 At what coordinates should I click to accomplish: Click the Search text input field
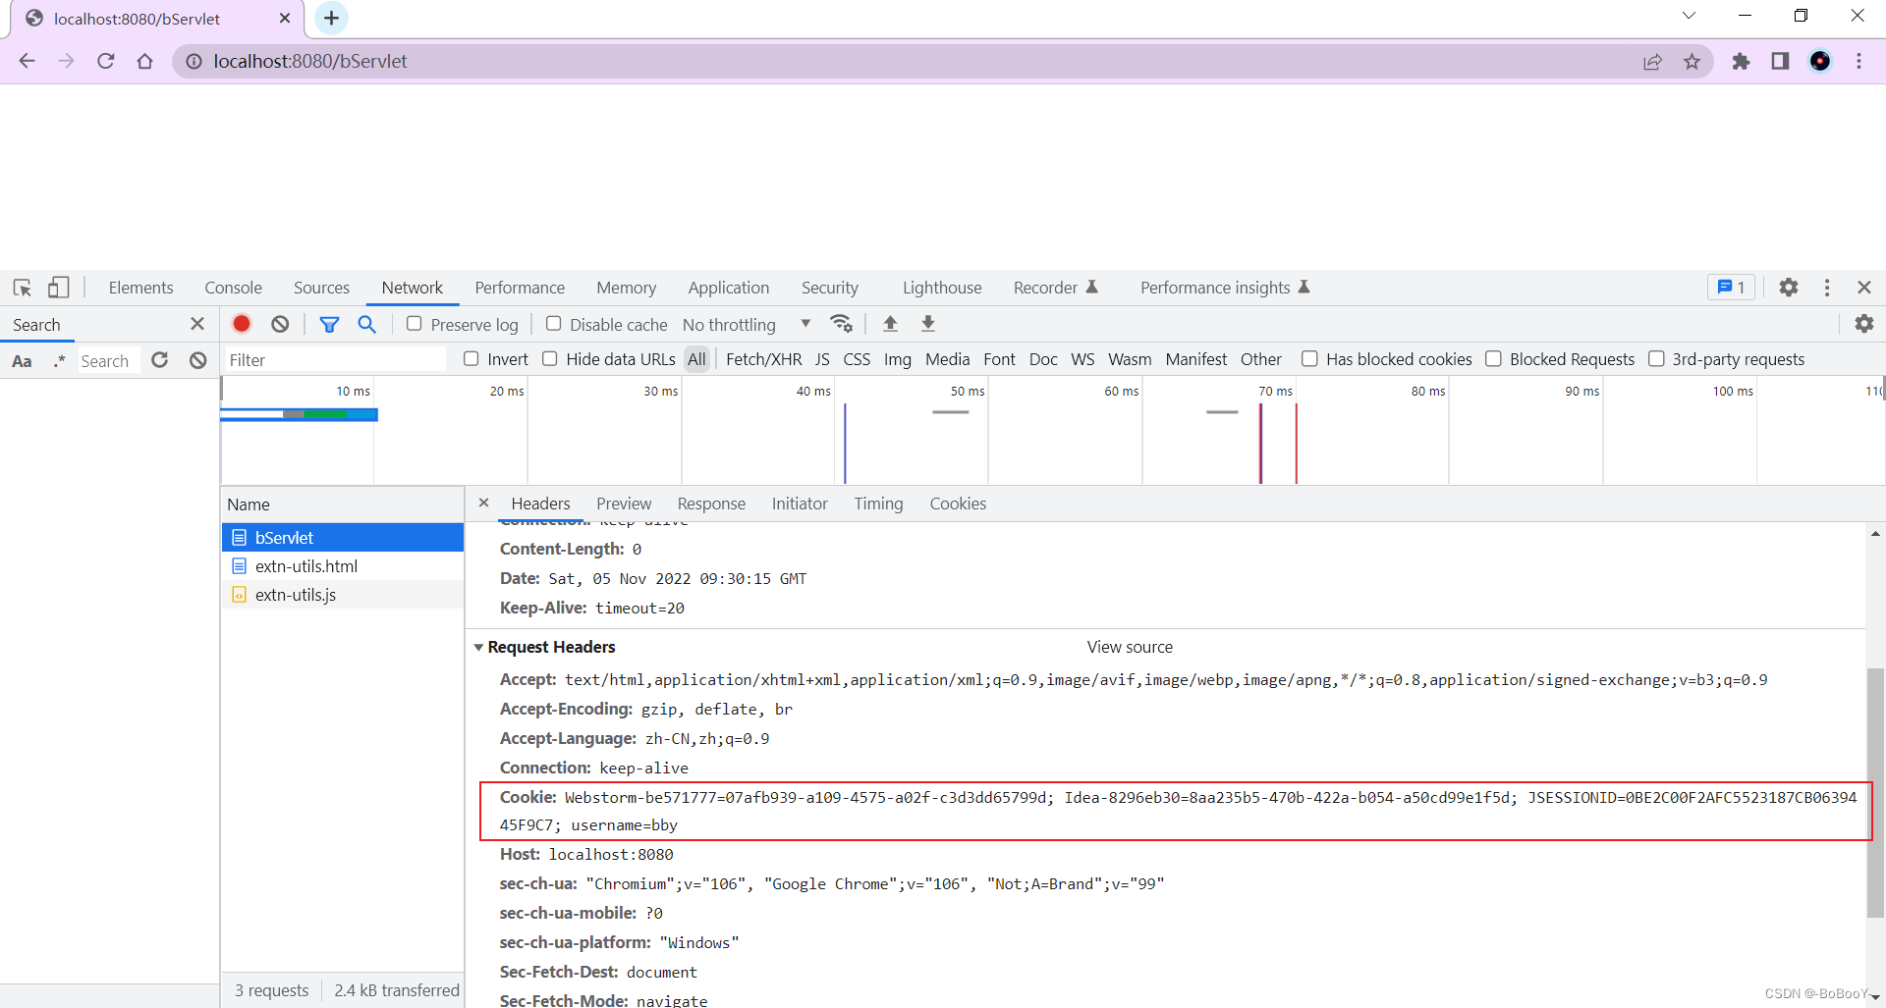[108, 361]
